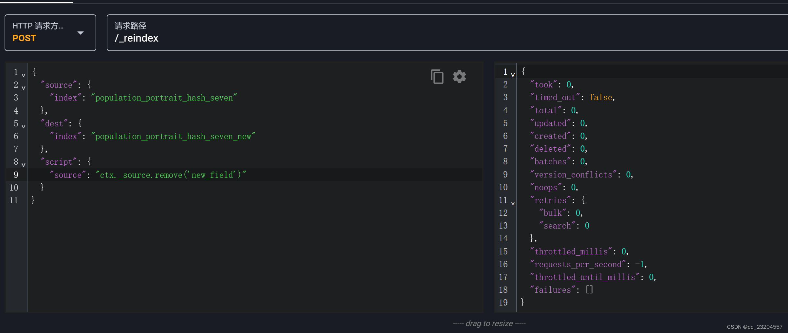Image resolution: width=788 pixels, height=333 pixels.
Task: Fold the "script" block at line 8
Action: (x=24, y=165)
